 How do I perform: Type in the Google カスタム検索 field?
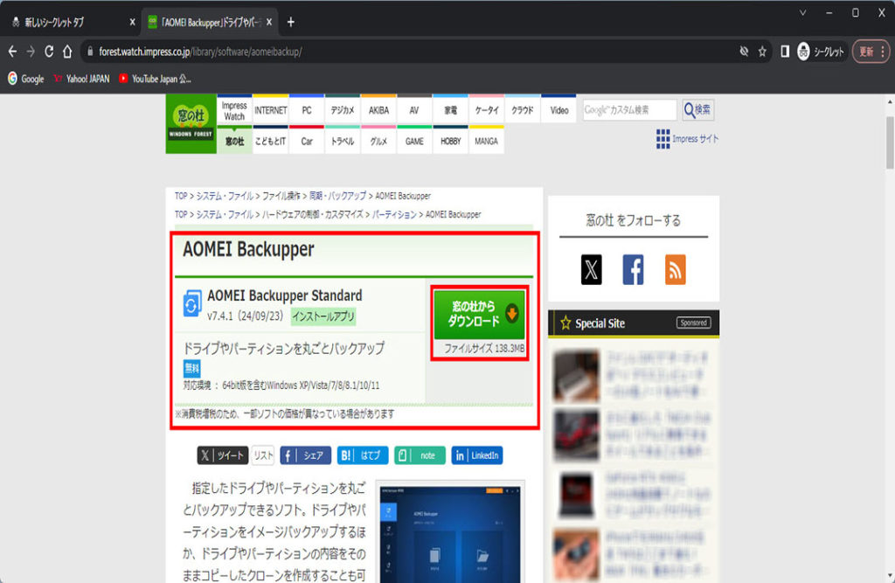tap(629, 110)
